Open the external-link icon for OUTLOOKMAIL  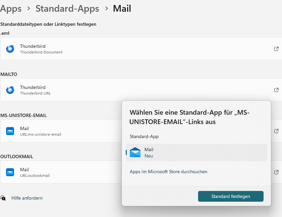pyautogui.click(x=276, y=172)
